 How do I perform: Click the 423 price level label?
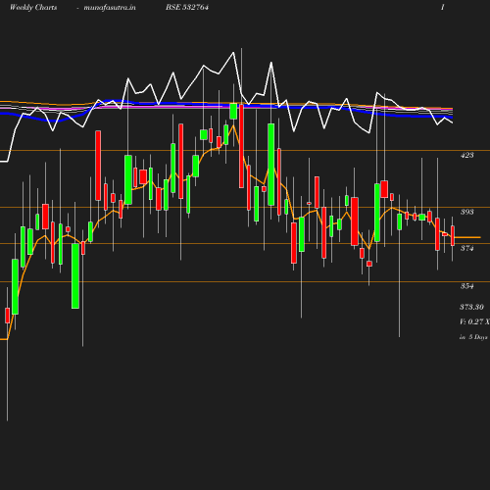(467, 155)
